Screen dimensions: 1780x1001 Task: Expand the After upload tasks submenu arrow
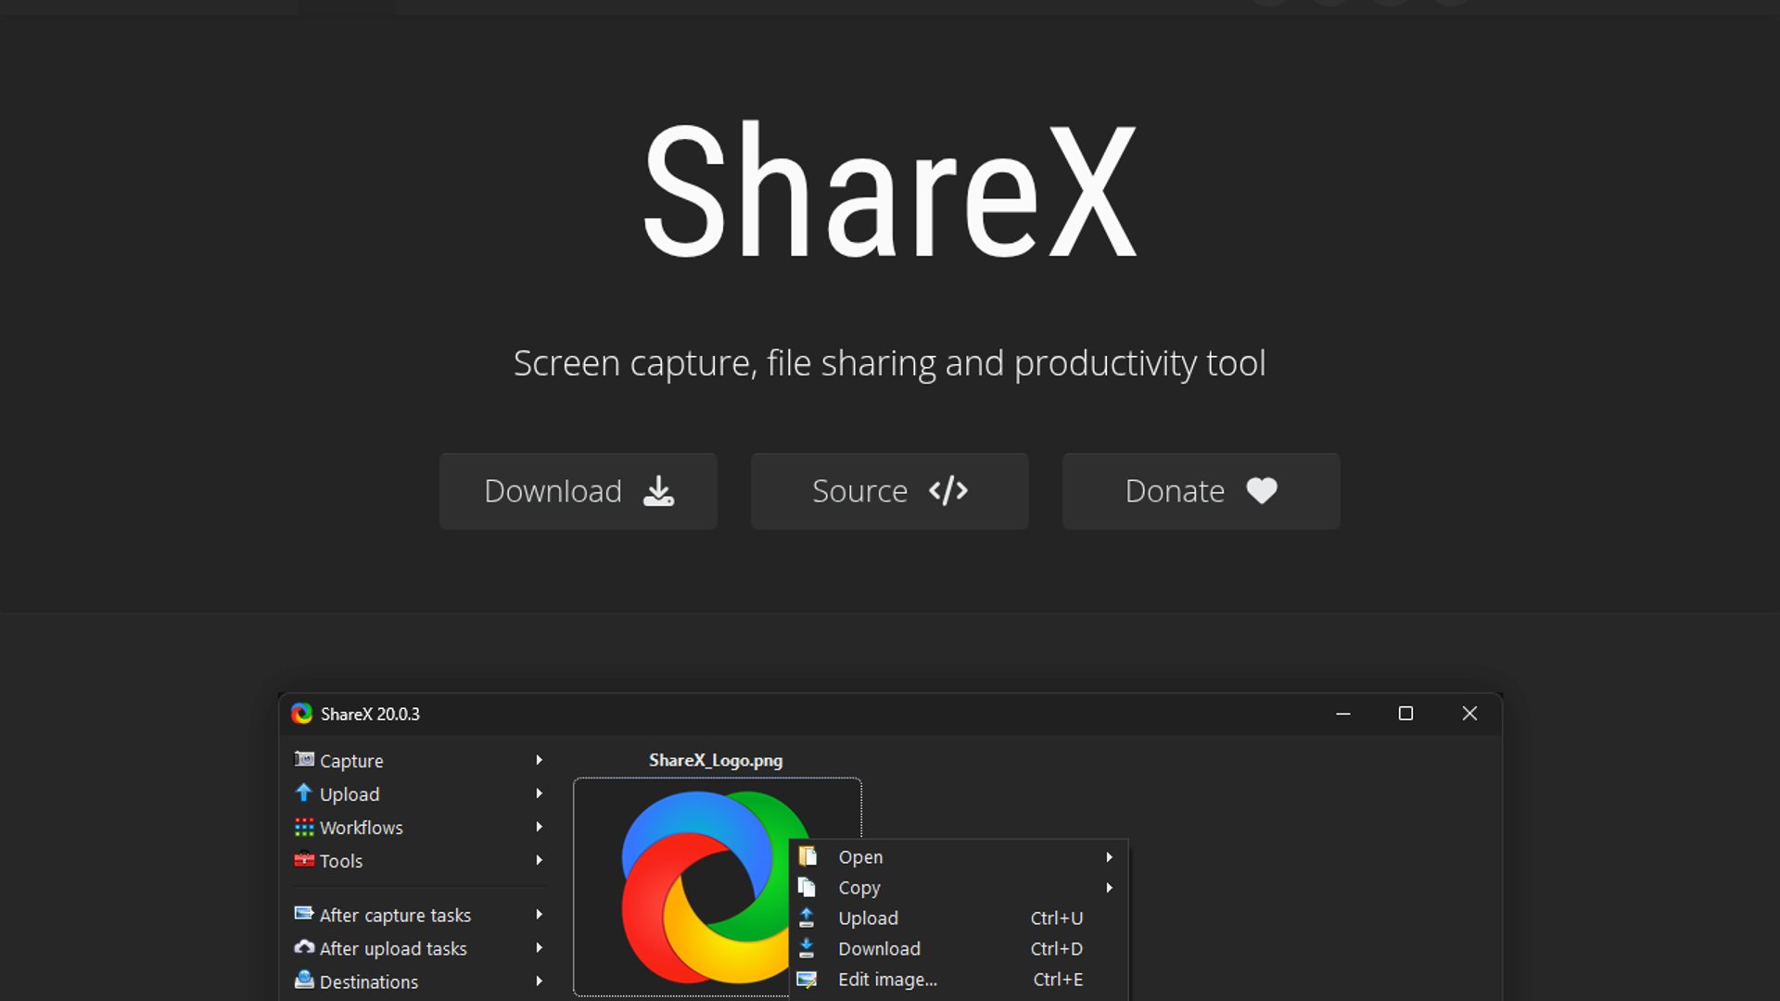tap(539, 948)
